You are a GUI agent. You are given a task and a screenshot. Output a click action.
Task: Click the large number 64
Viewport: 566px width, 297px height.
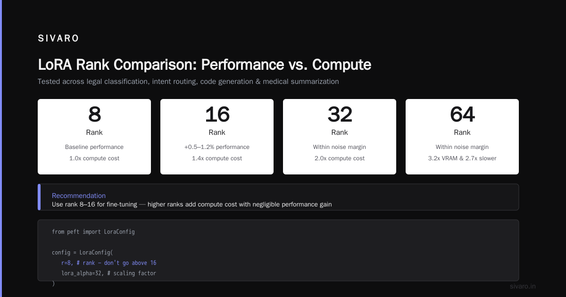coord(462,115)
